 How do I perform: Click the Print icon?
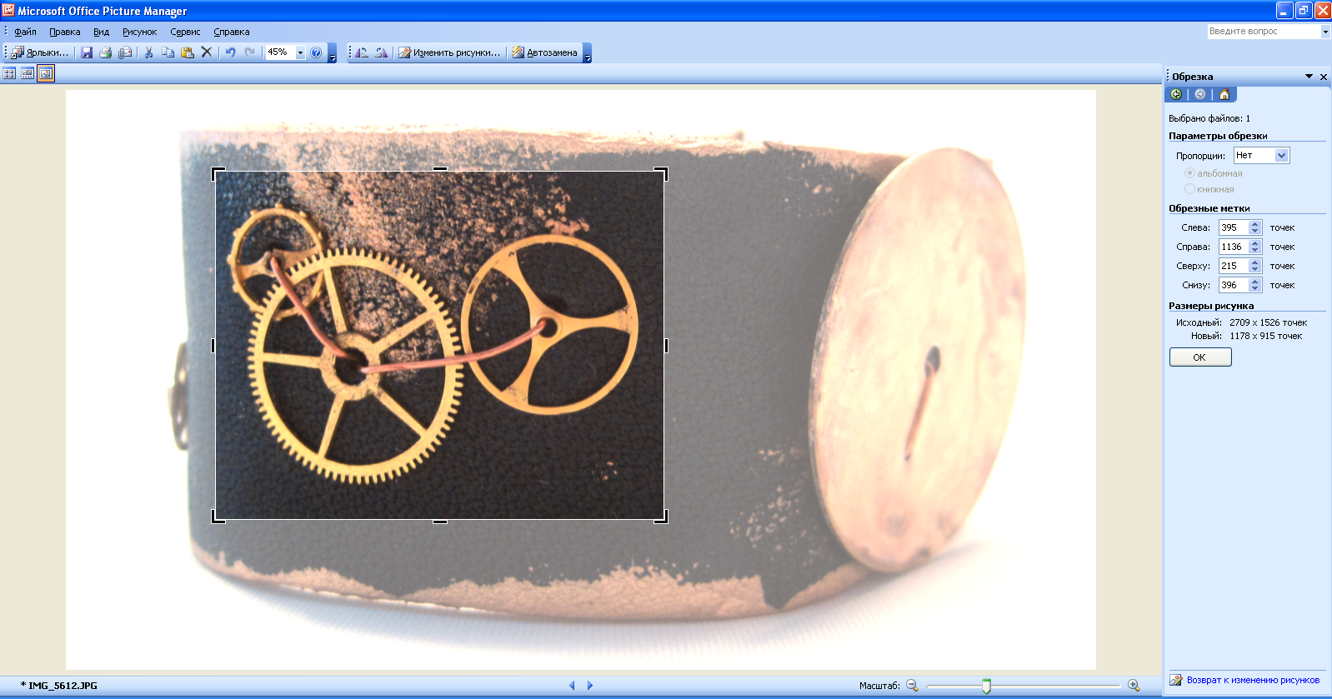pyautogui.click(x=106, y=52)
